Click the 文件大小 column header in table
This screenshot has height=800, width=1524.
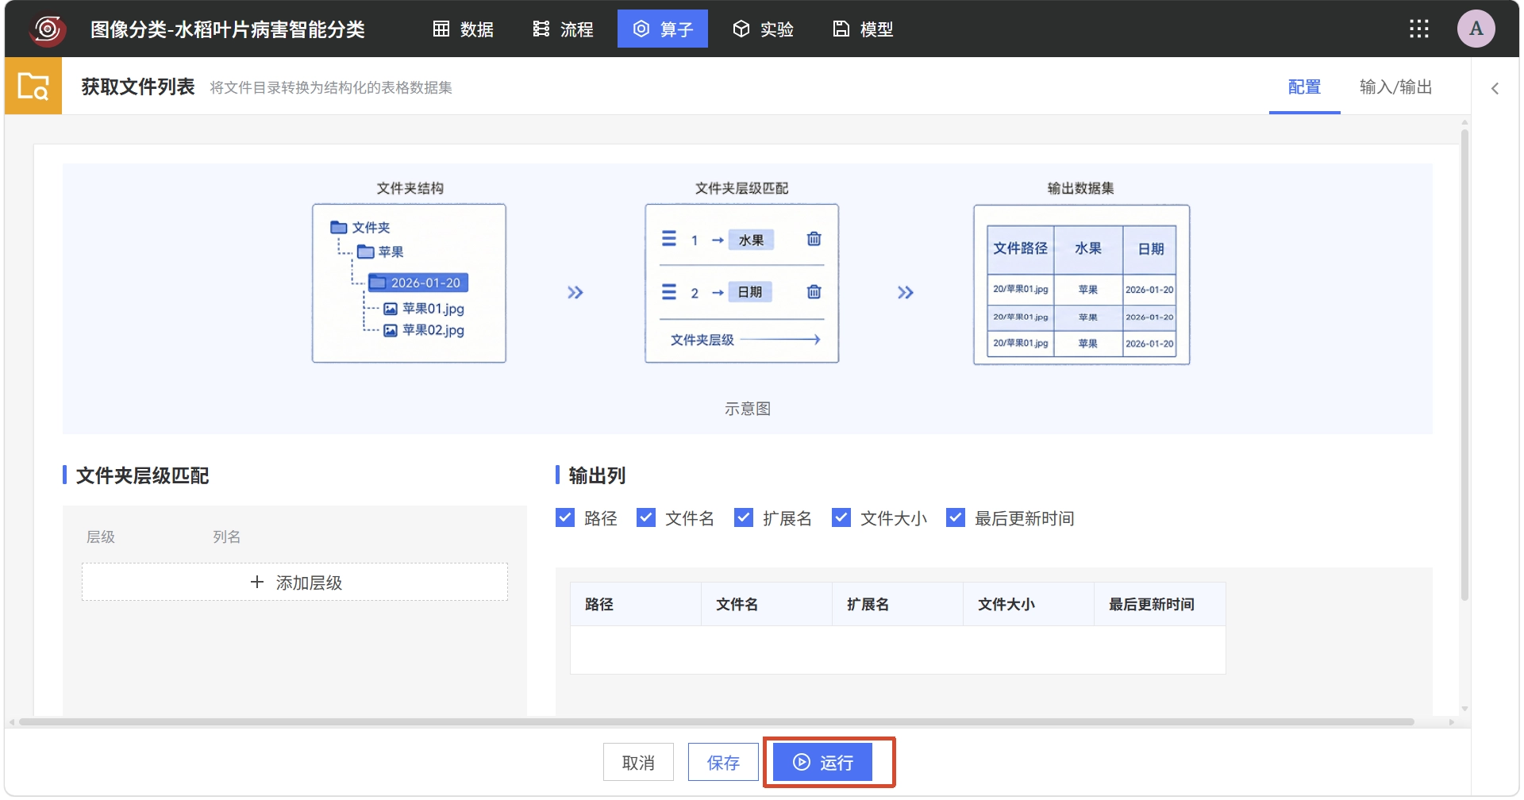pyautogui.click(x=1029, y=604)
